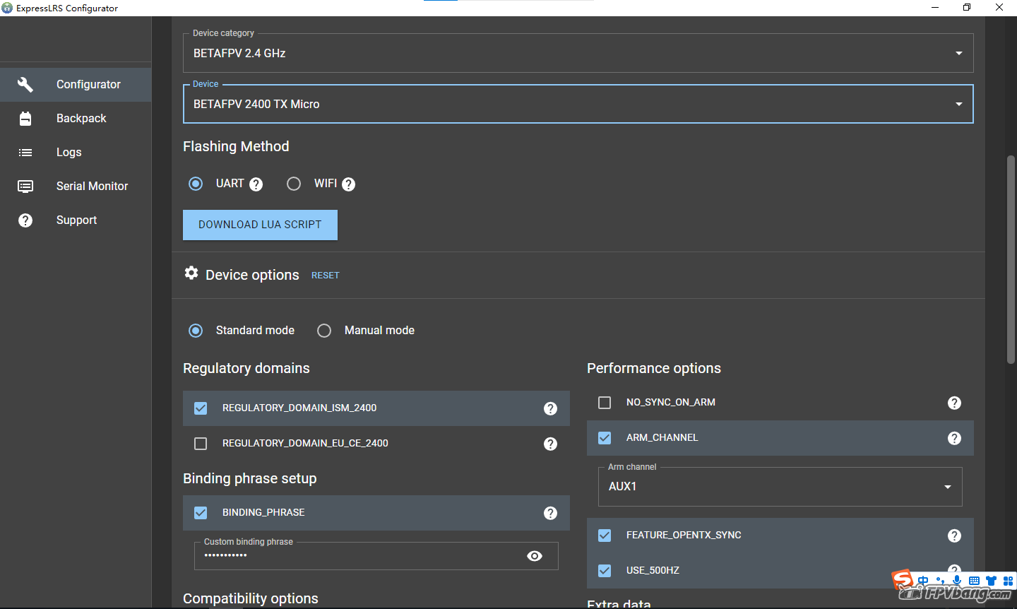The image size is (1017, 609).
Task: Reveal the custom binding phrase with eye icon
Action: 535,556
